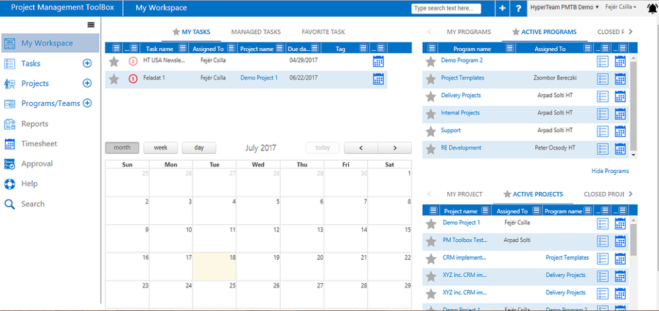Toggle favorite star for Feladat 1 task
Viewport: 659px width, 311px height.
tap(114, 79)
